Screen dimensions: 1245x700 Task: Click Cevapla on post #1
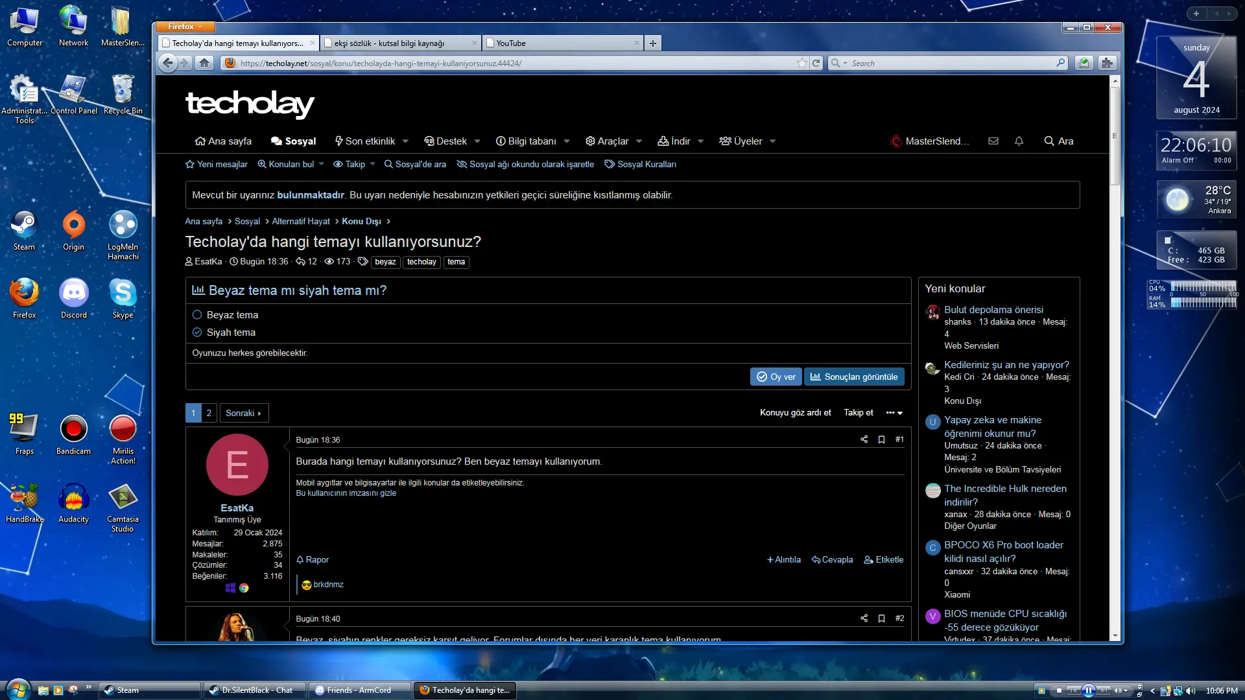(833, 560)
